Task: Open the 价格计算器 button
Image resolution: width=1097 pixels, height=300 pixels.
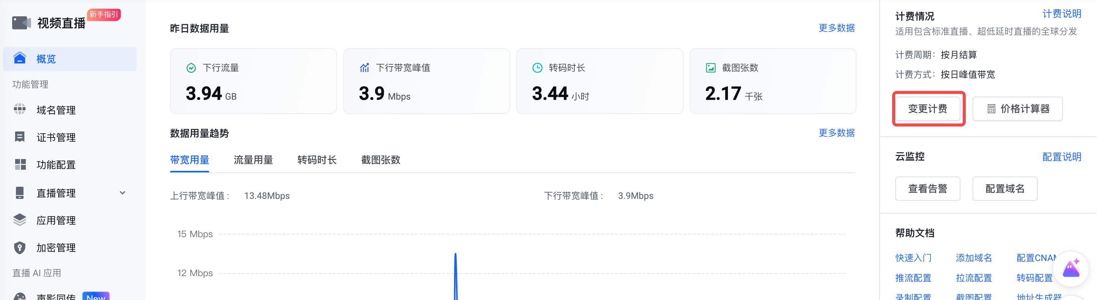Action: 1017,109
